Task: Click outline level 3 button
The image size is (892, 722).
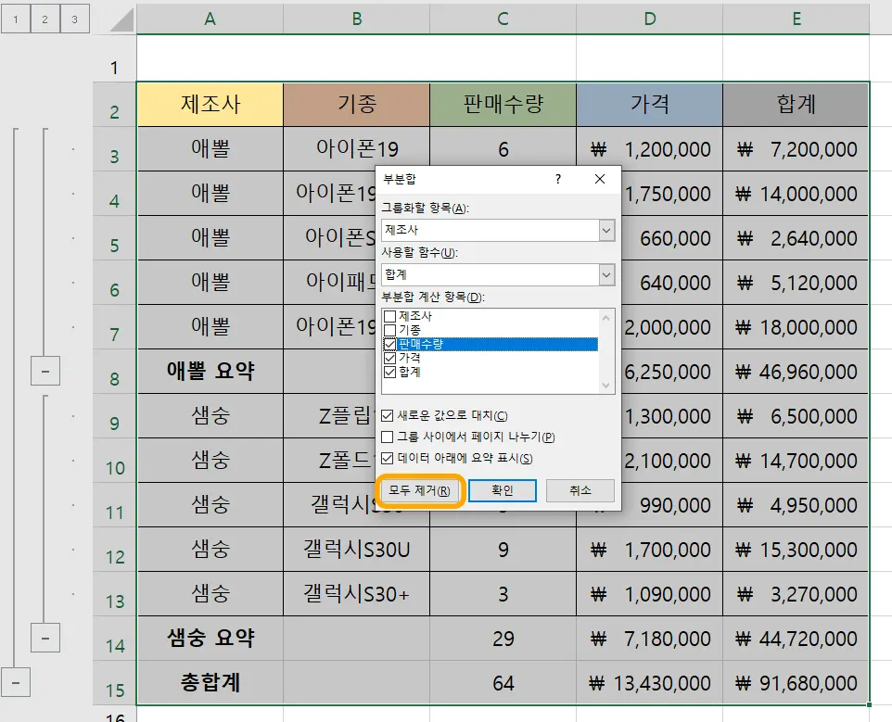Action: pyautogui.click(x=74, y=19)
